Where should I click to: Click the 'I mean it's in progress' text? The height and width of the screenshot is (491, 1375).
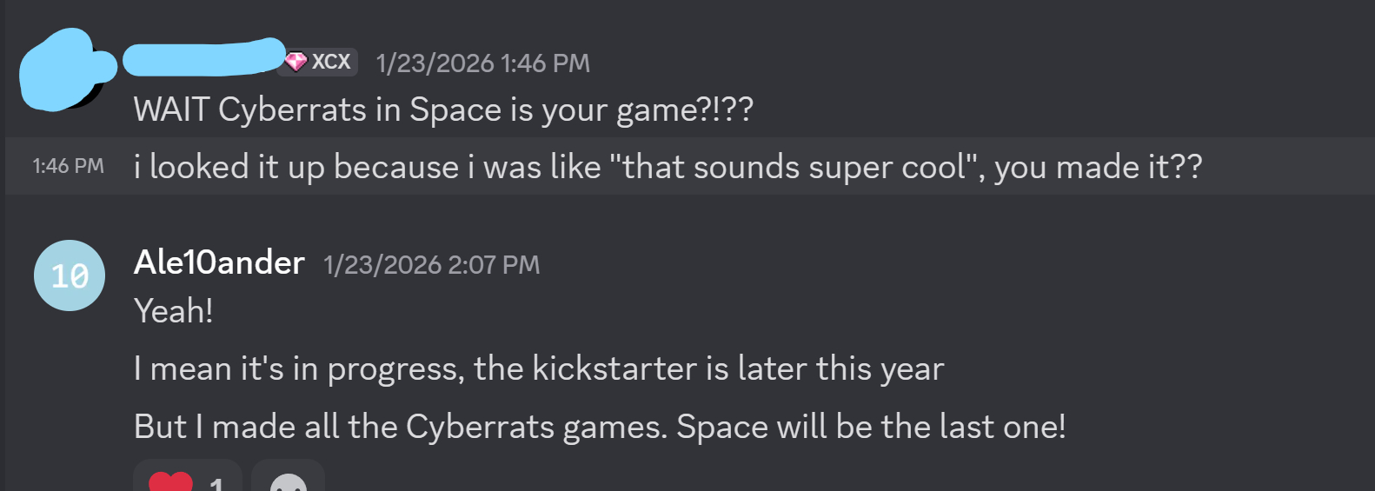tap(296, 369)
